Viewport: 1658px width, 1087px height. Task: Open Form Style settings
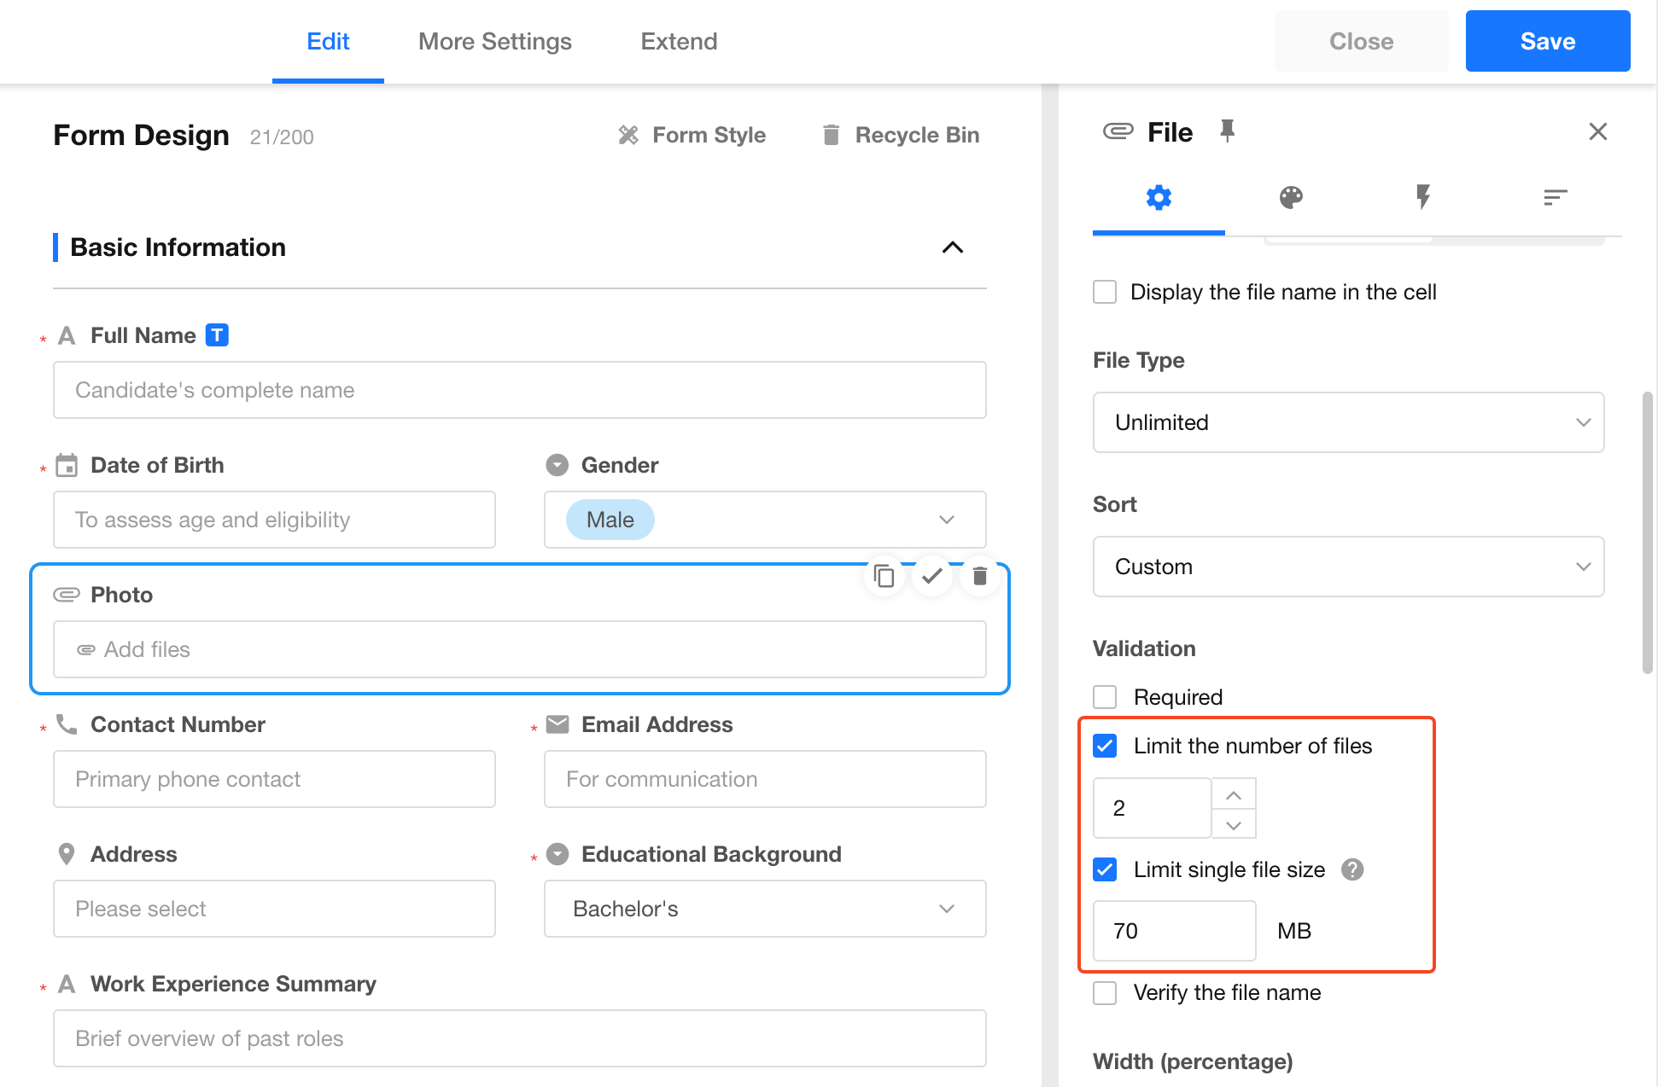tap(692, 135)
